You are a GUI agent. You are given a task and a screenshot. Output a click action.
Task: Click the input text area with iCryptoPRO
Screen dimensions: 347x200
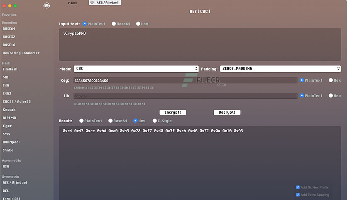(200, 45)
